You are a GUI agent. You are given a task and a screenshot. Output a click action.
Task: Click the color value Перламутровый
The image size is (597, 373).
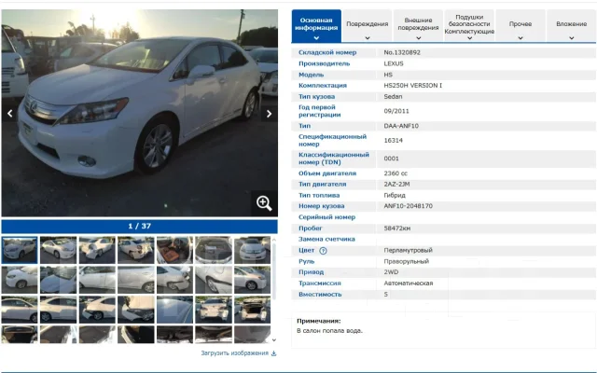coord(409,251)
